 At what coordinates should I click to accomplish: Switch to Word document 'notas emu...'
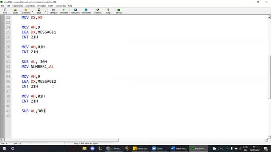179,148
